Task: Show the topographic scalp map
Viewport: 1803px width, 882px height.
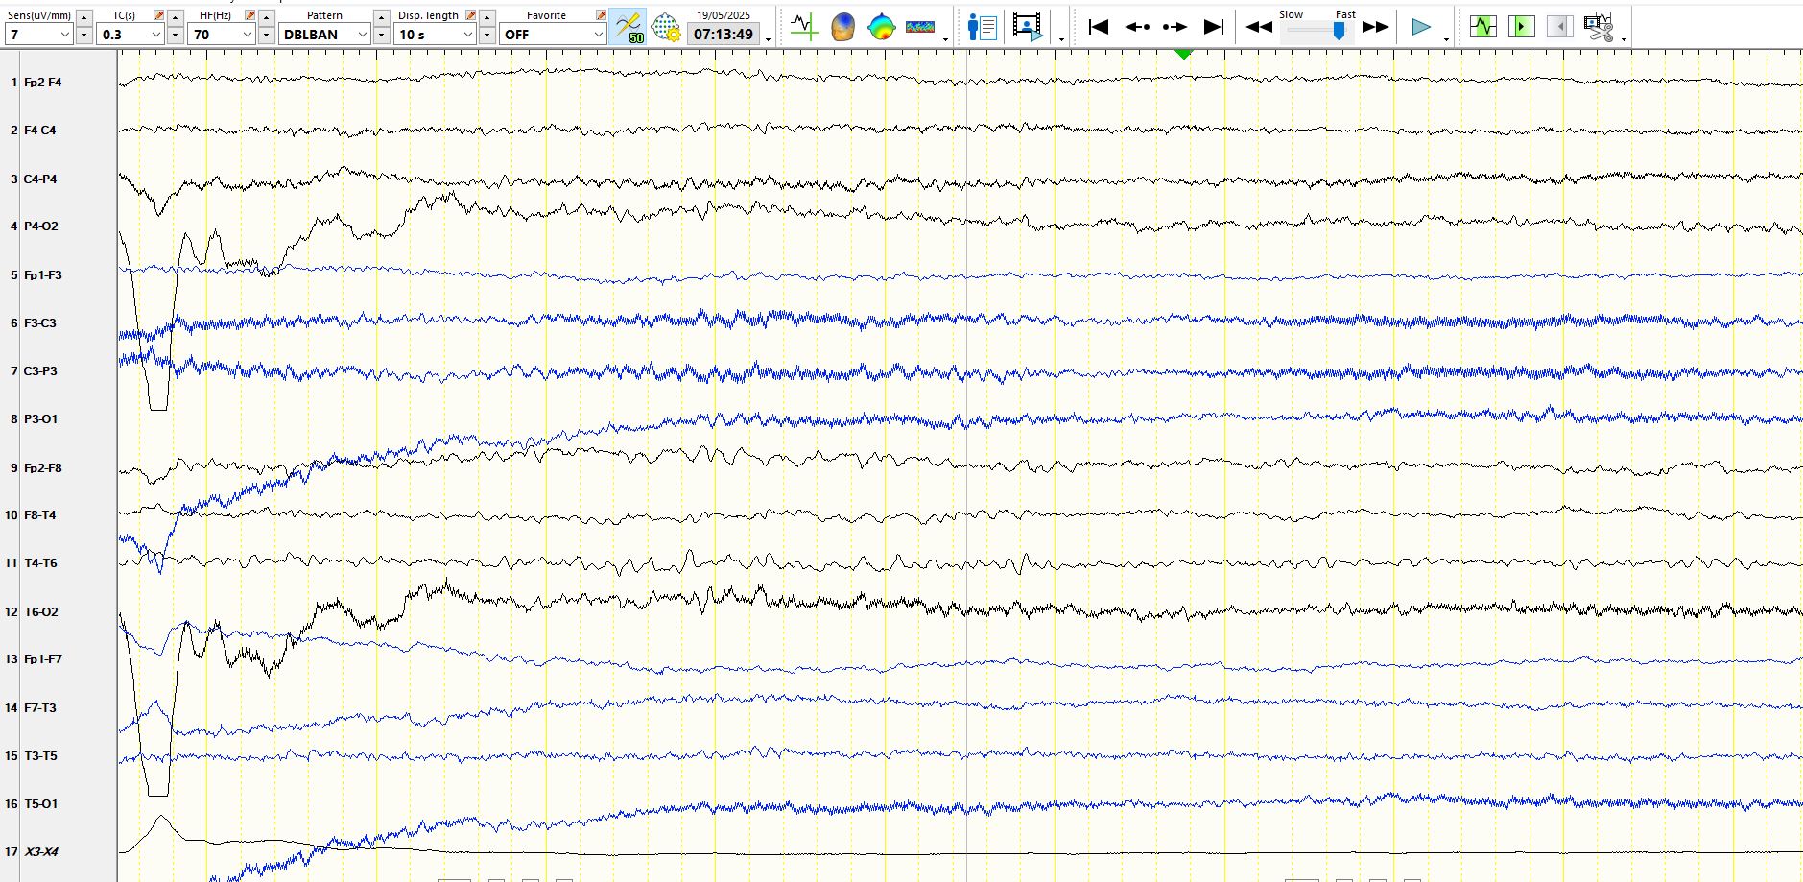Action: point(881,27)
